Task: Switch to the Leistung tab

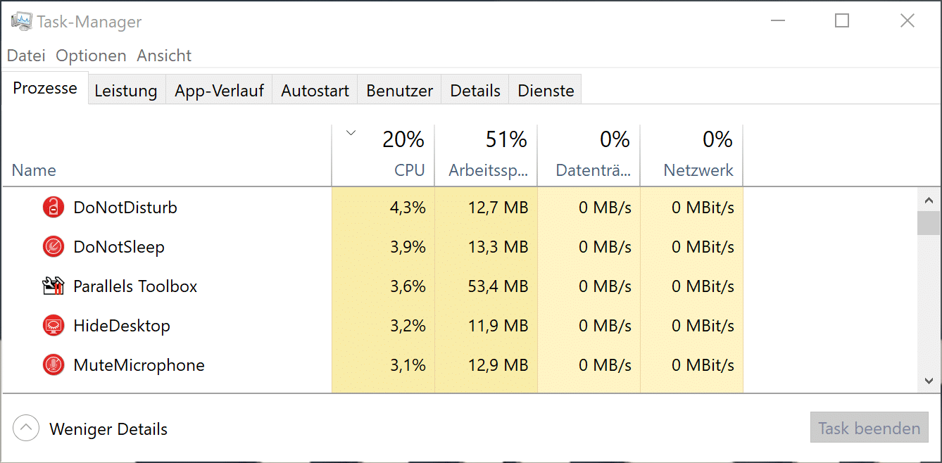Action: coord(126,91)
